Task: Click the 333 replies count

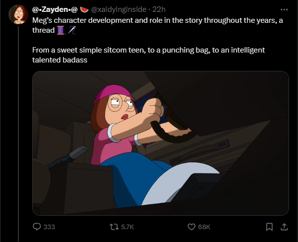Action: pyautogui.click(x=49, y=227)
